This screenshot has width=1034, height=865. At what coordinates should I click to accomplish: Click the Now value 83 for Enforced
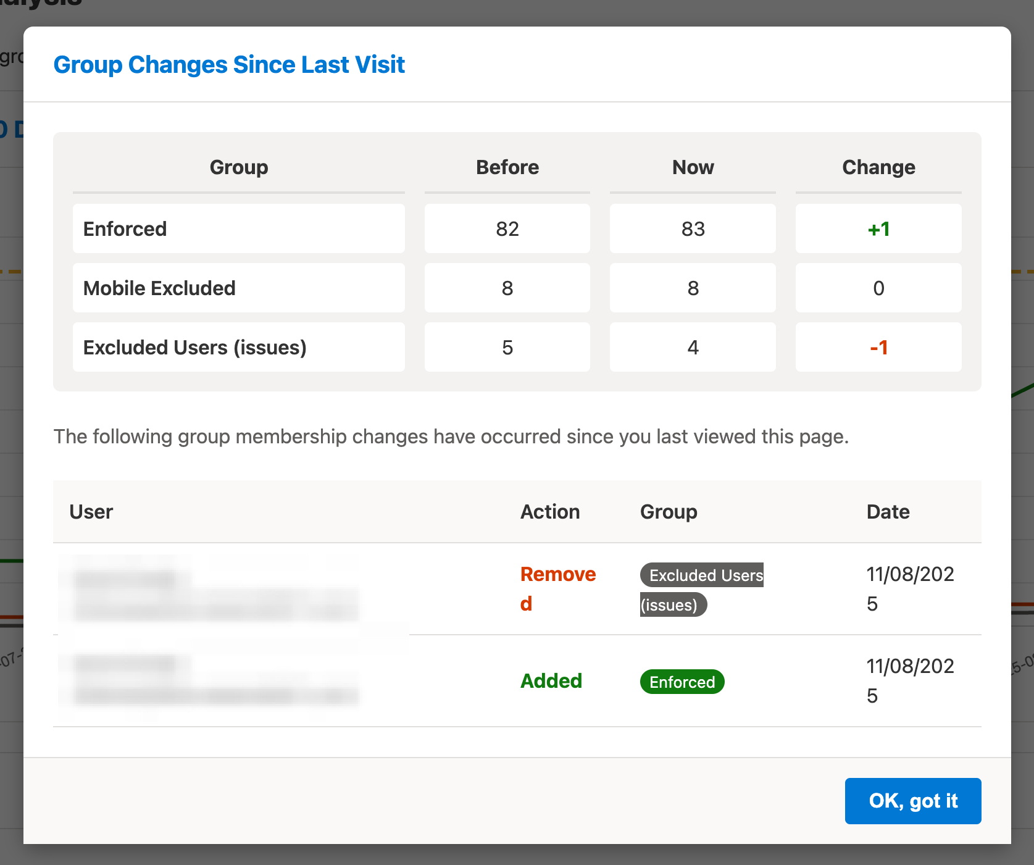692,228
